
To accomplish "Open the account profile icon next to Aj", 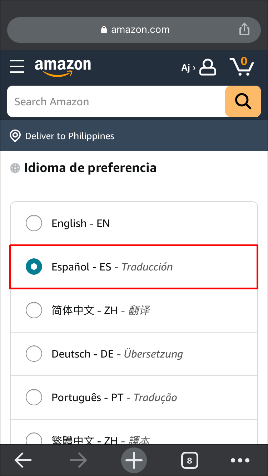I will 208,67.
